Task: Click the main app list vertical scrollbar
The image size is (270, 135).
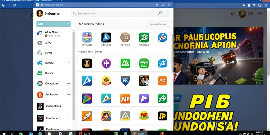Action: 172,53
